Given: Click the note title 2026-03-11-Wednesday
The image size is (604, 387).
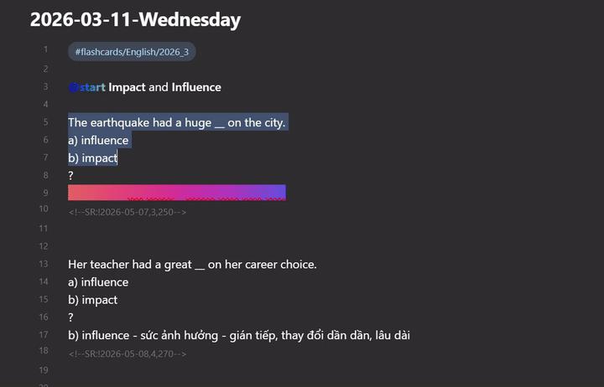Looking at the screenshot, I should tap(135, 19).
